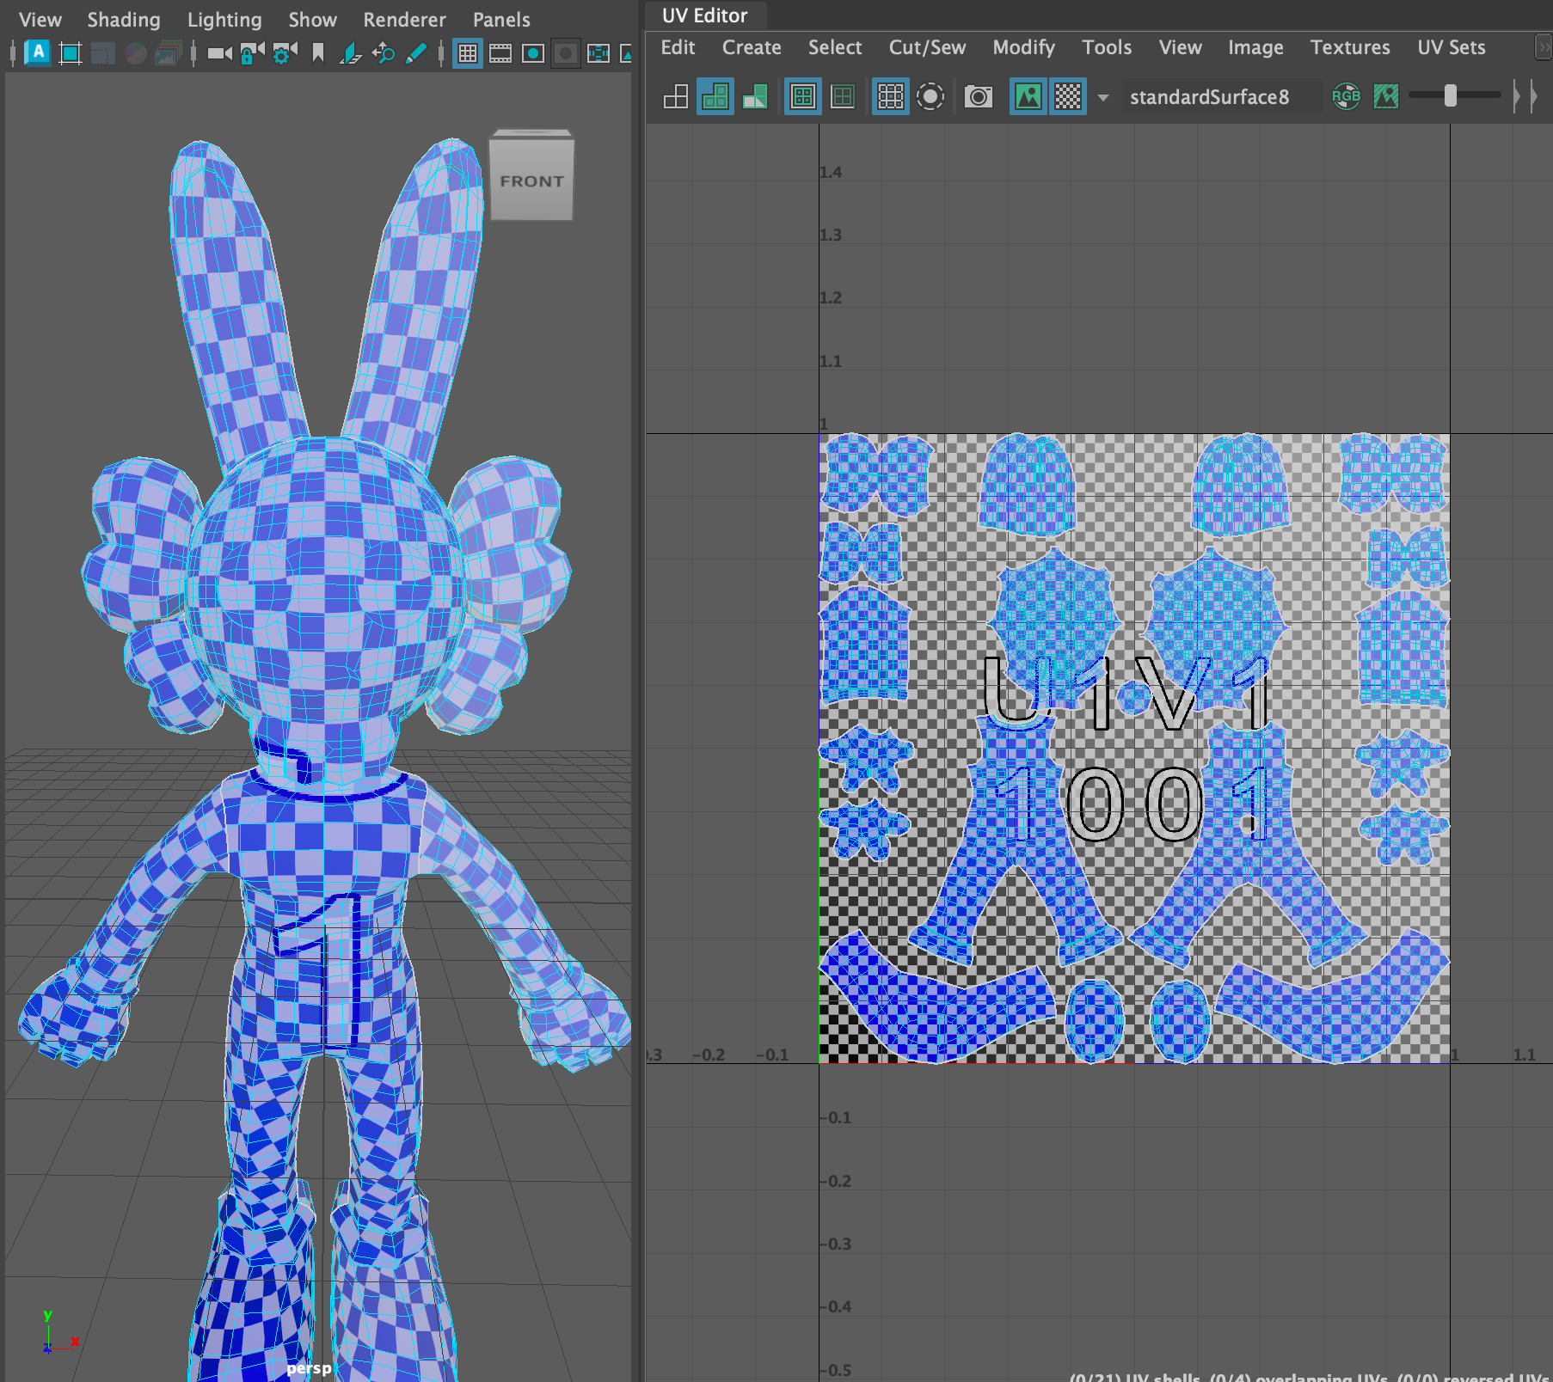Viewport: 1553px width, 1382px height.
Task: Click the RGB channels display icon
Action: pyautogui.click(x=1346, y=96)
